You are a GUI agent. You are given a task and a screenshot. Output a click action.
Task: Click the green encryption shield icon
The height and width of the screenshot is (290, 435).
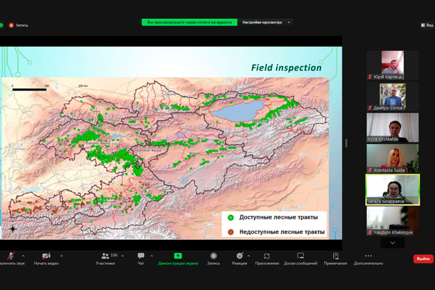click(x=1, y=25)
